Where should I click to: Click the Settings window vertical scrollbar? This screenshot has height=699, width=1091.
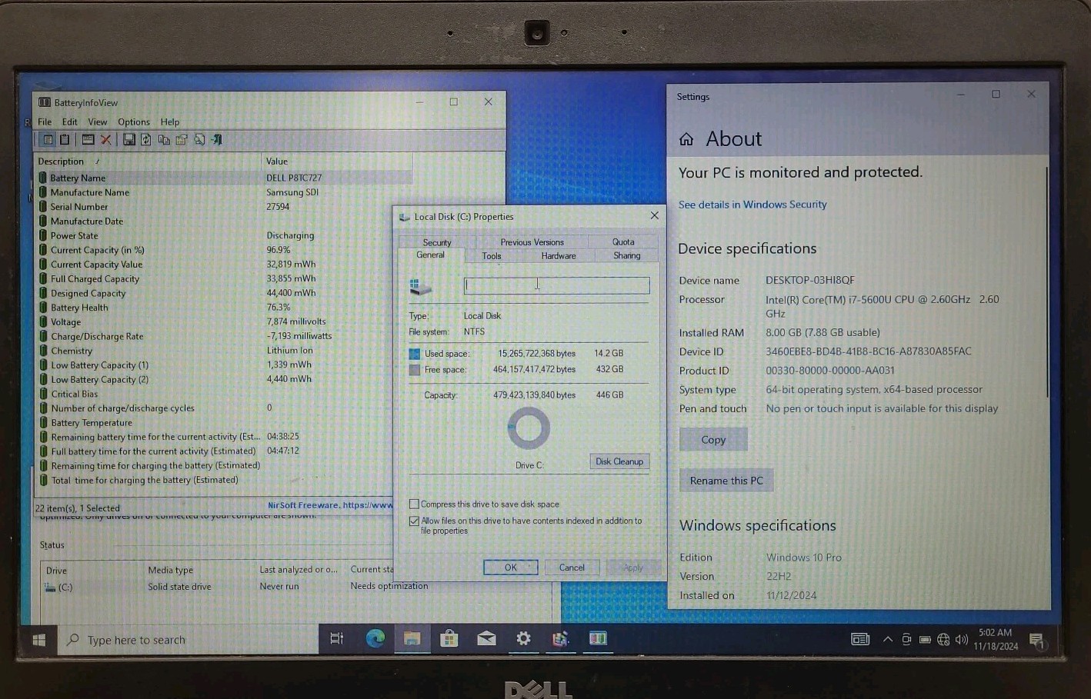1047,281
